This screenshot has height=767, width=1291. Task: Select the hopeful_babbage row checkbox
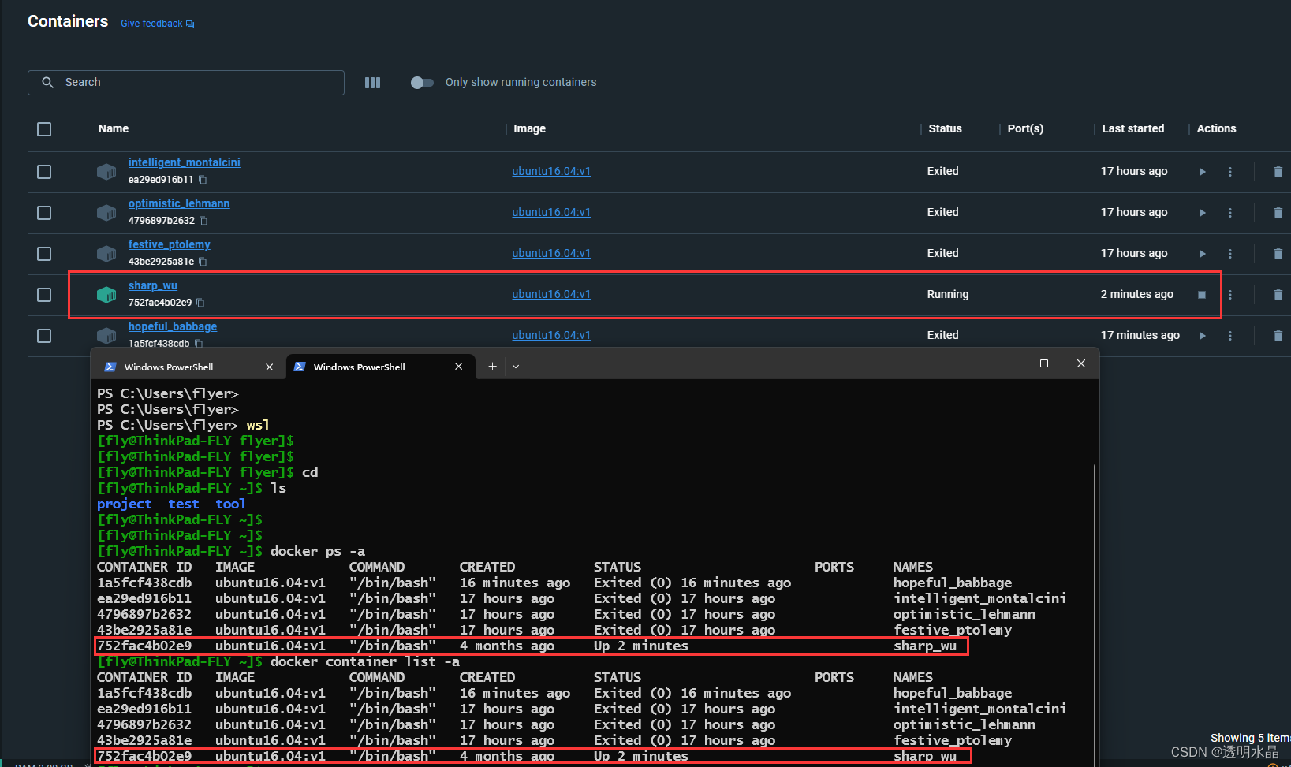44,336
